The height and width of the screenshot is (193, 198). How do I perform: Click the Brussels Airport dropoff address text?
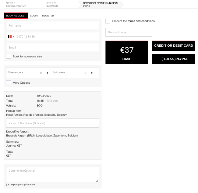coord(42,136)
